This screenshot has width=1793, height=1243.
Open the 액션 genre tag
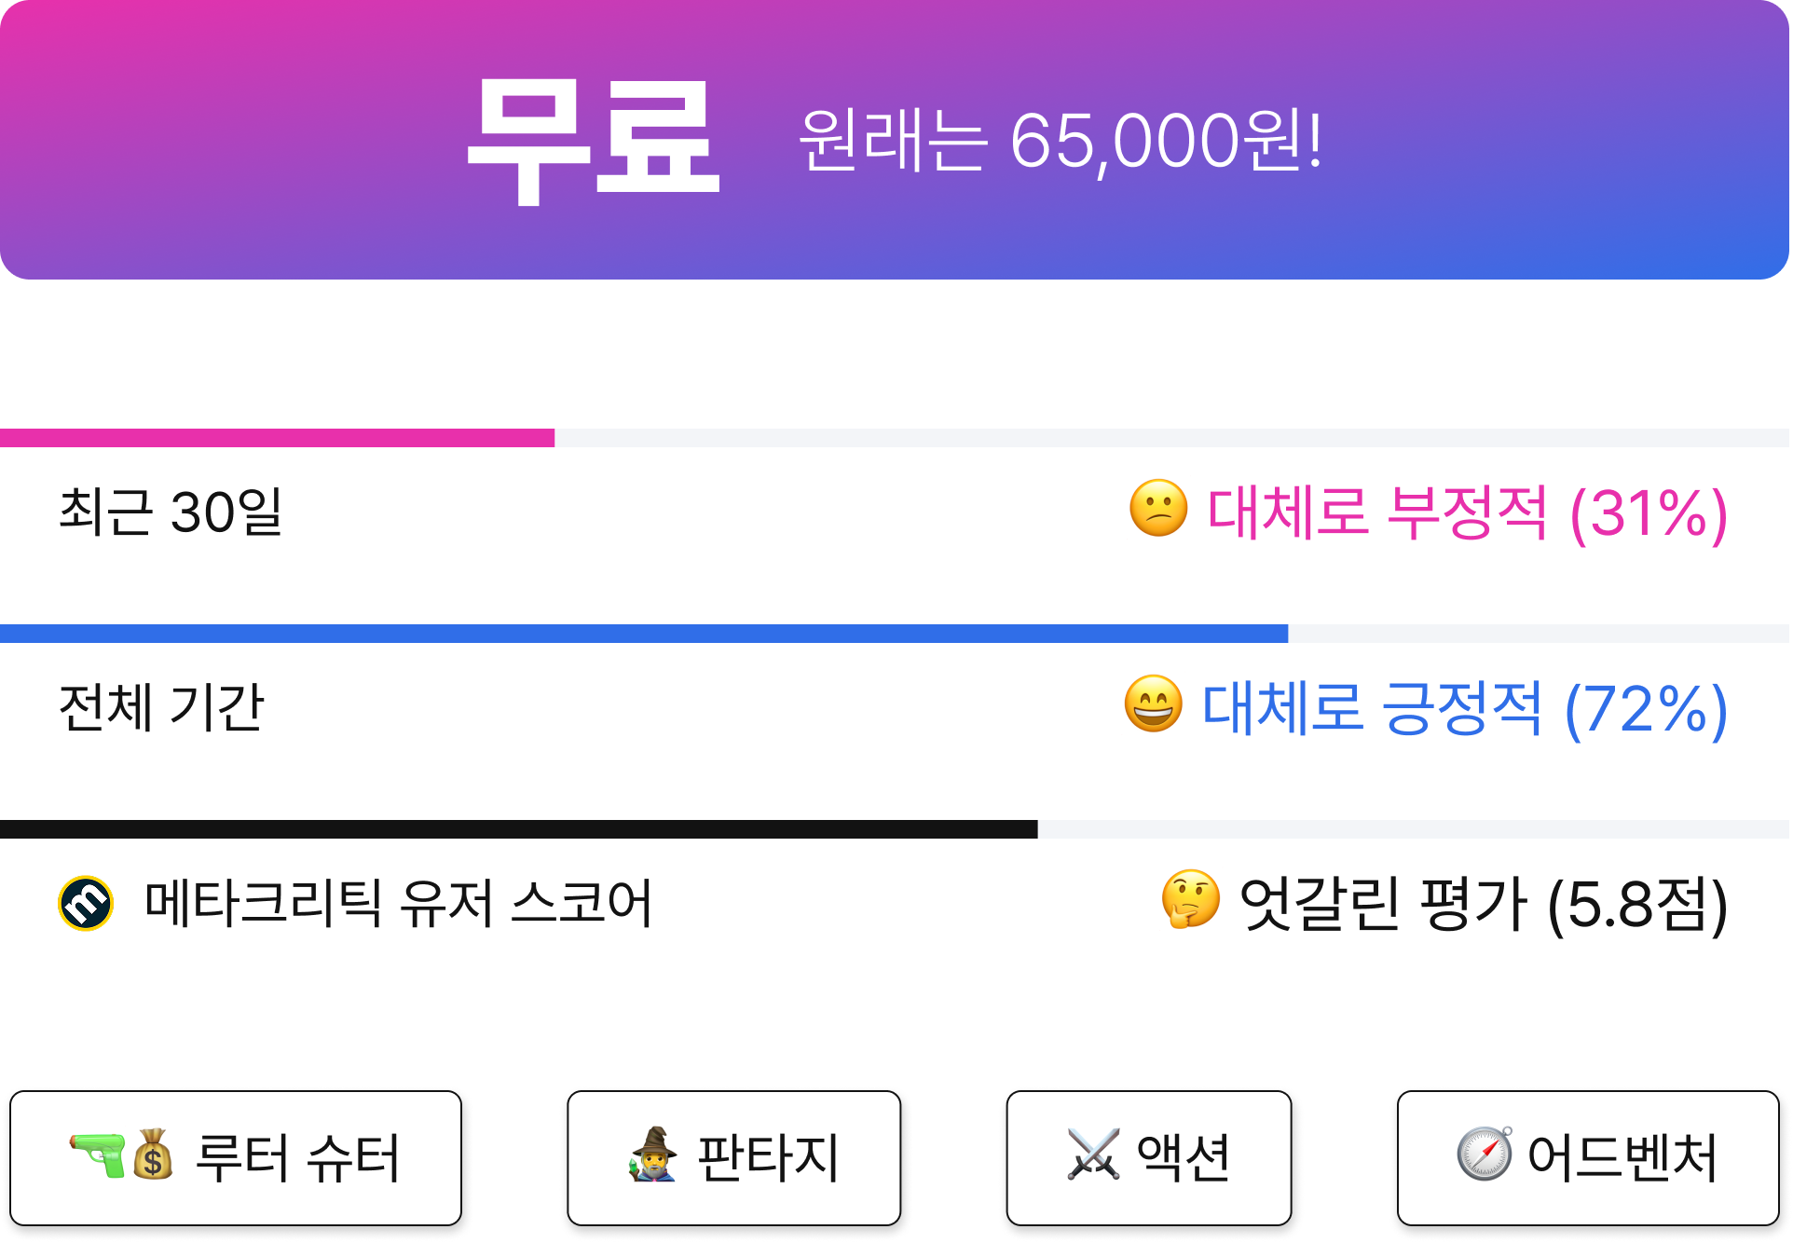tap(1149, 1158)
